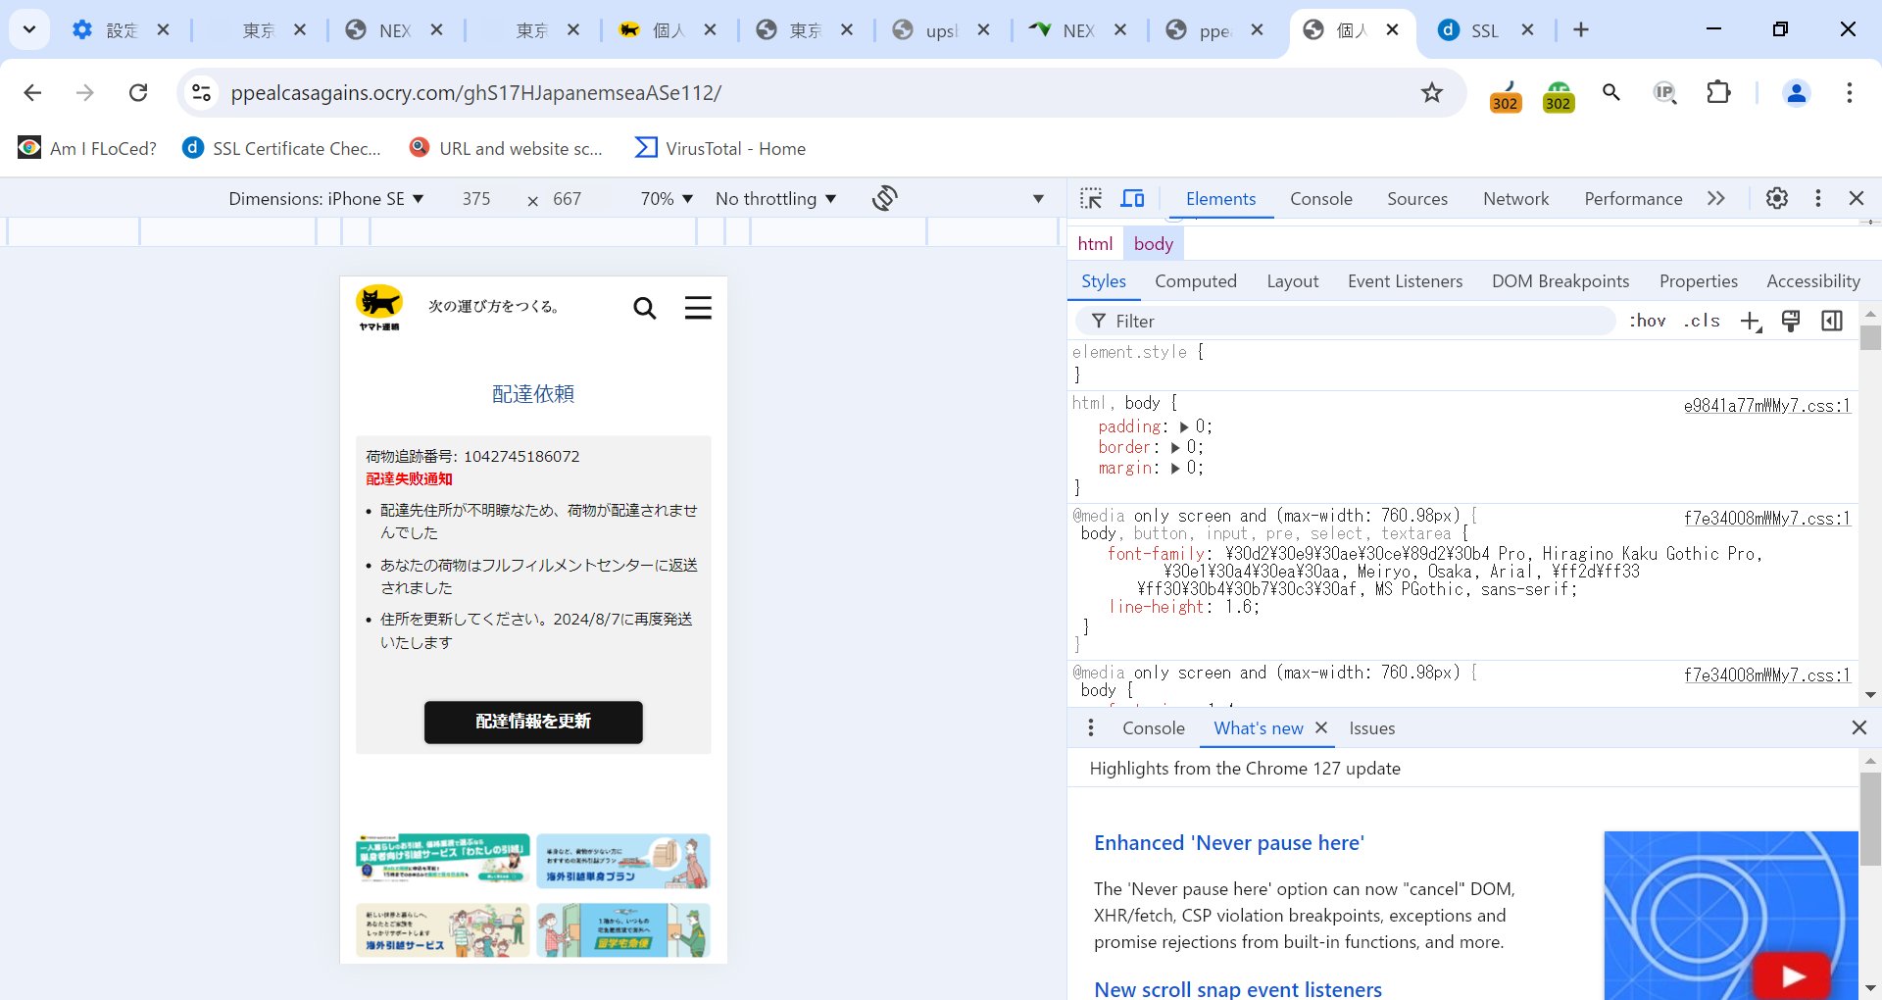Click the address bar URL
The image size is (1882, 1000).
click(475, 92)
